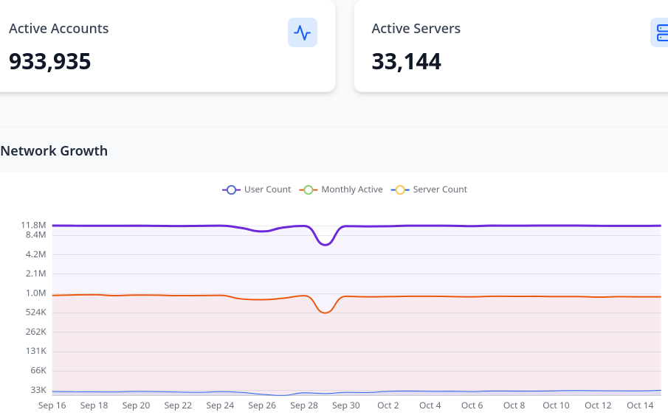This screenshot has height=418, width=668.
Task: Click the 33K y-axis label
Action: point(38,389)
